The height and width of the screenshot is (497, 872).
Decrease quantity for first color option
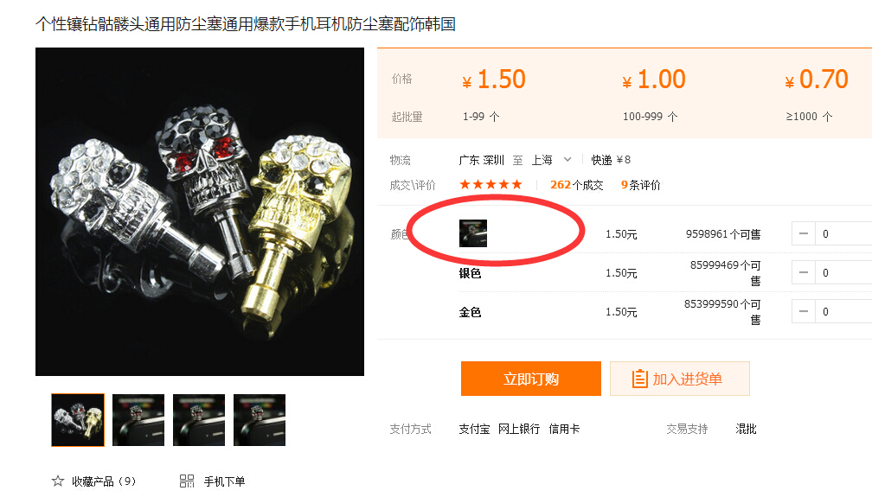tap(804, 233)
